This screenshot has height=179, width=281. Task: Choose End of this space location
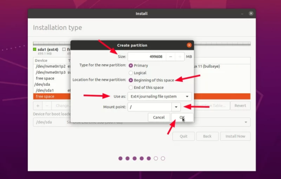pos(131,87)
